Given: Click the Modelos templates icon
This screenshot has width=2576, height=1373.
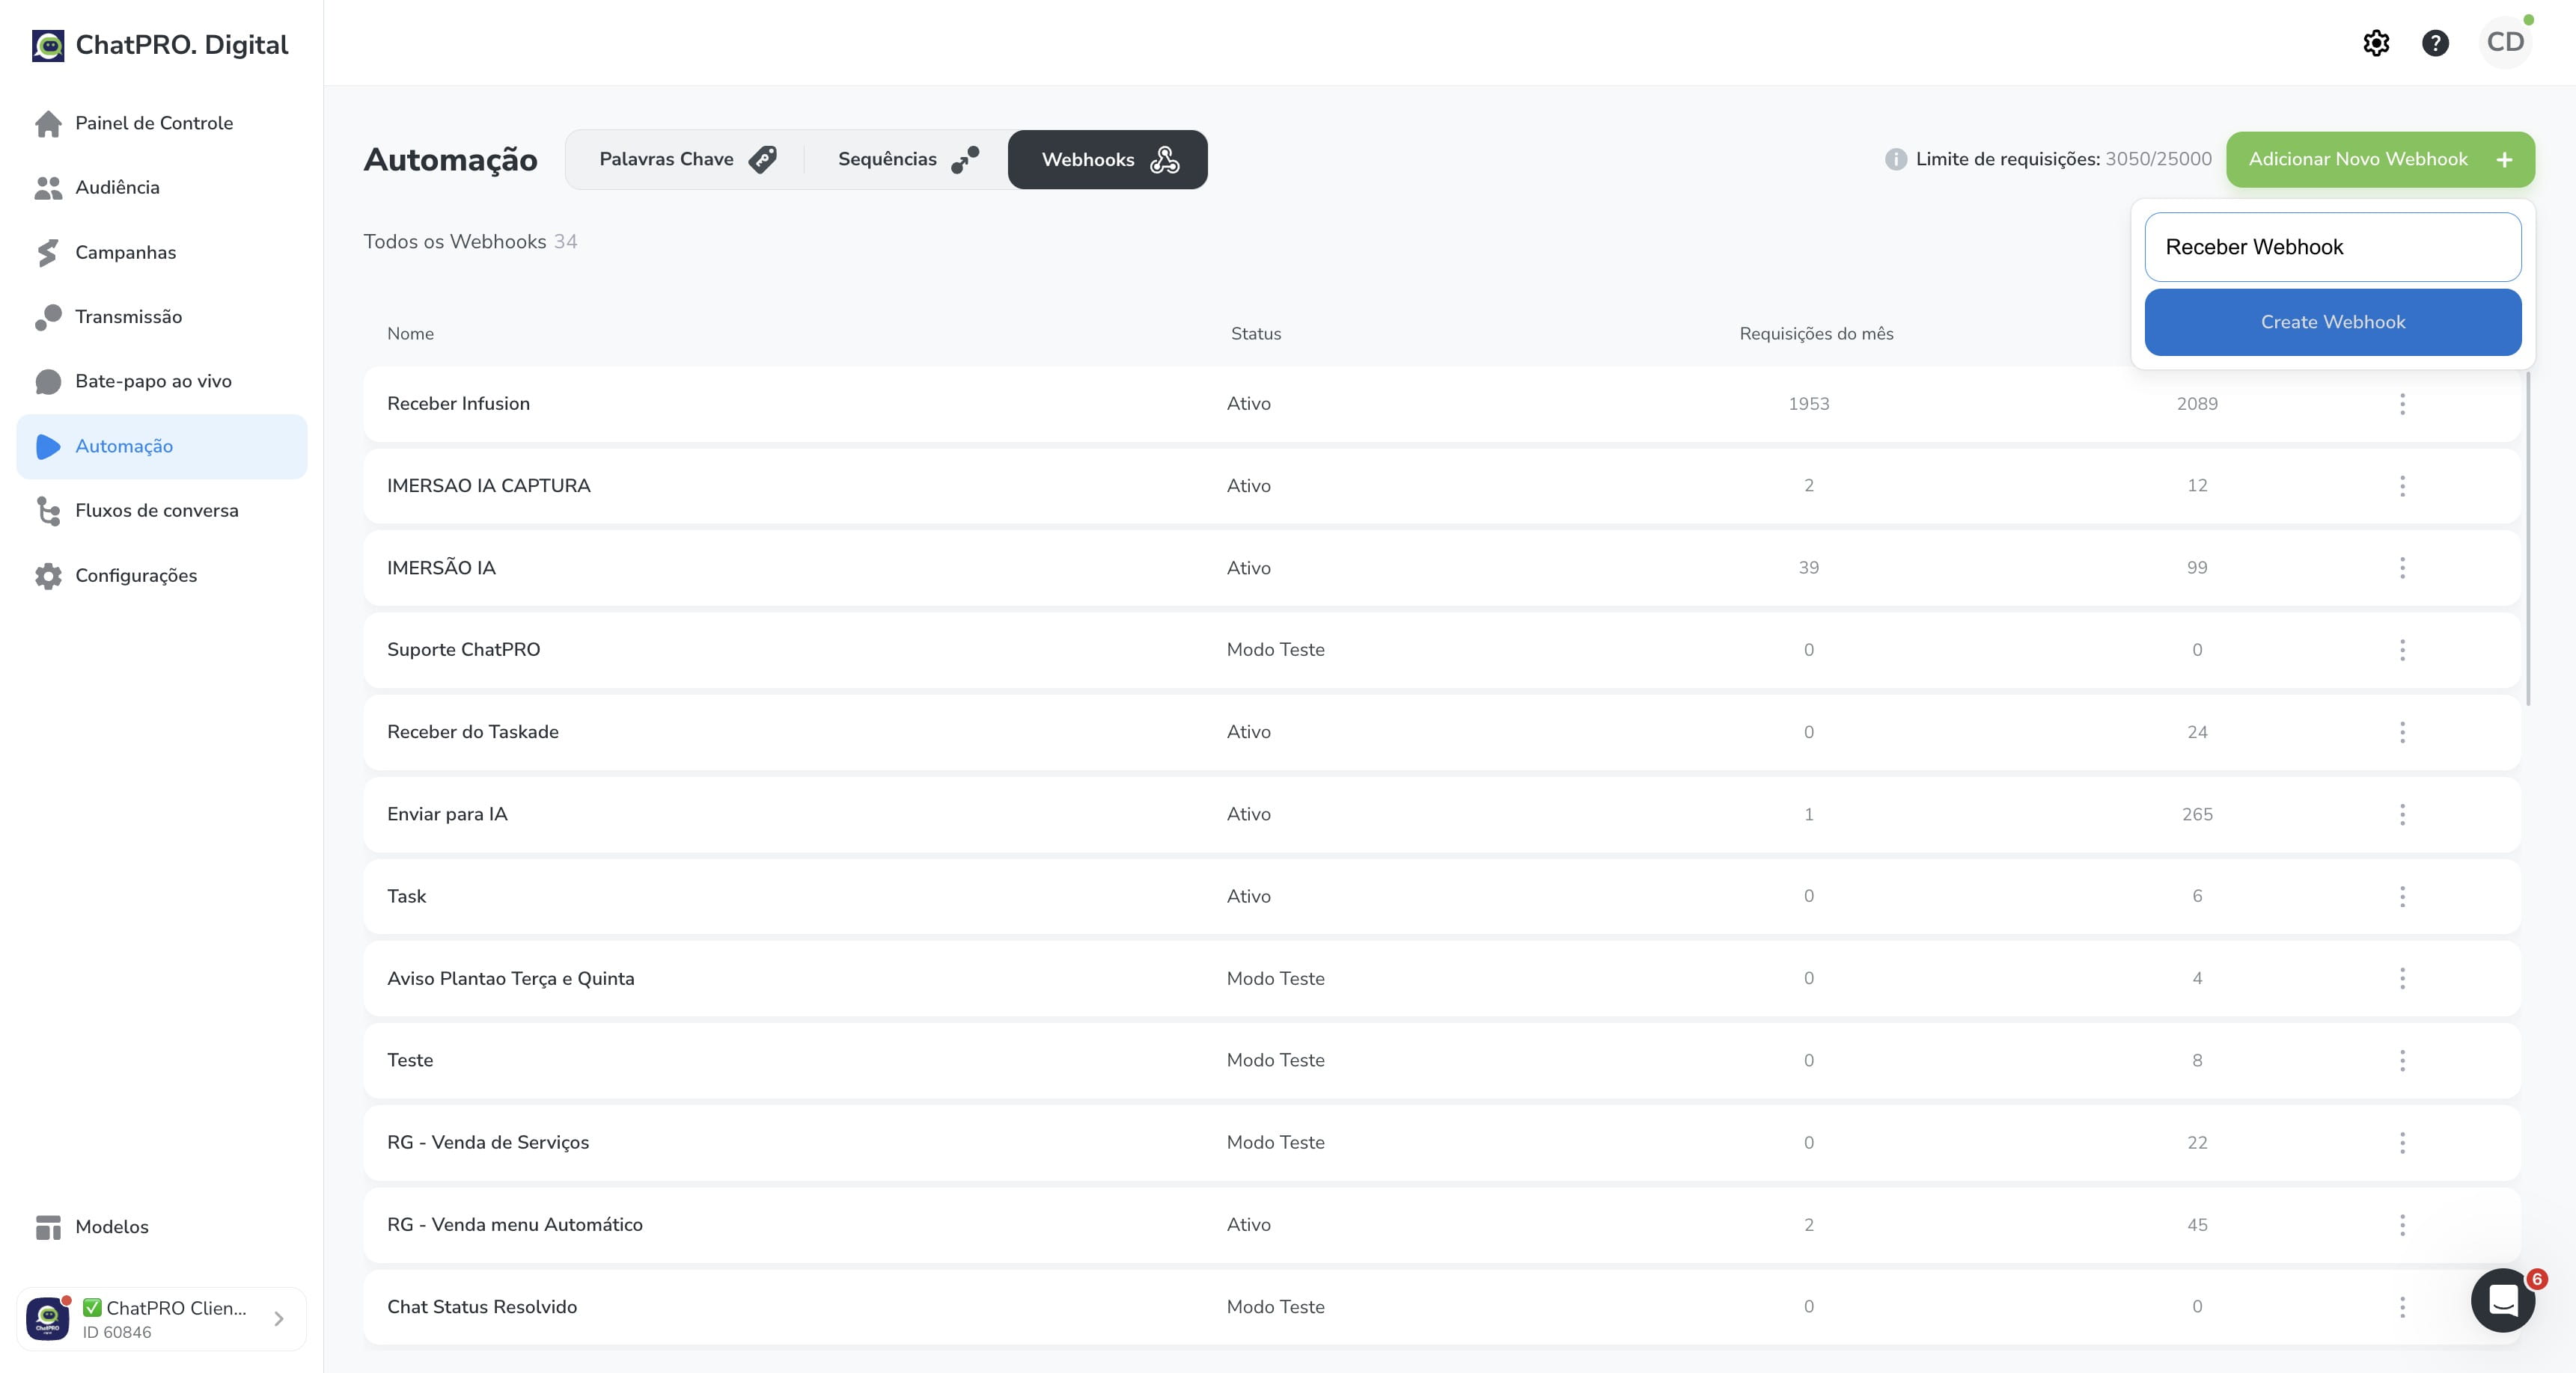Looking at the screenshot, I should (x=48, y=1227).
